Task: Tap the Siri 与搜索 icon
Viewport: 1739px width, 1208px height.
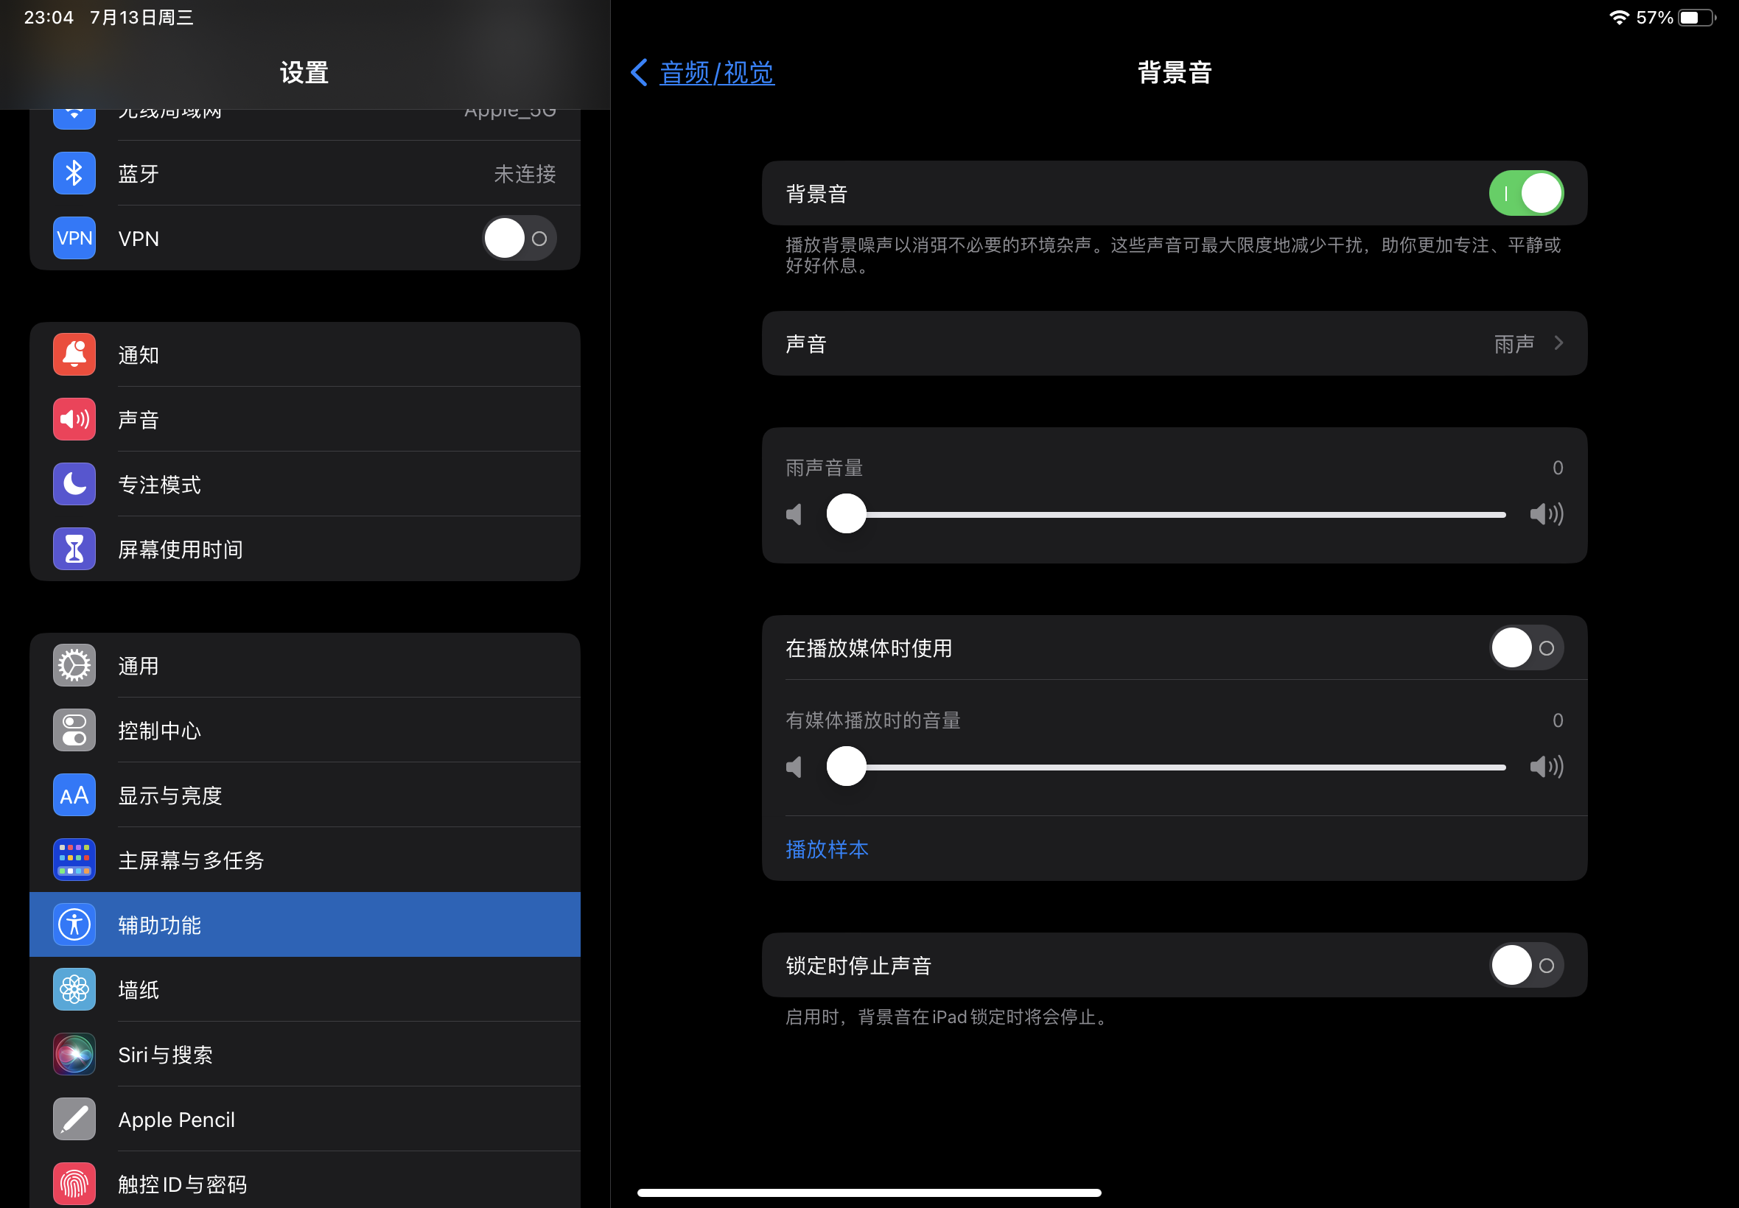Action: point(74,1054)
